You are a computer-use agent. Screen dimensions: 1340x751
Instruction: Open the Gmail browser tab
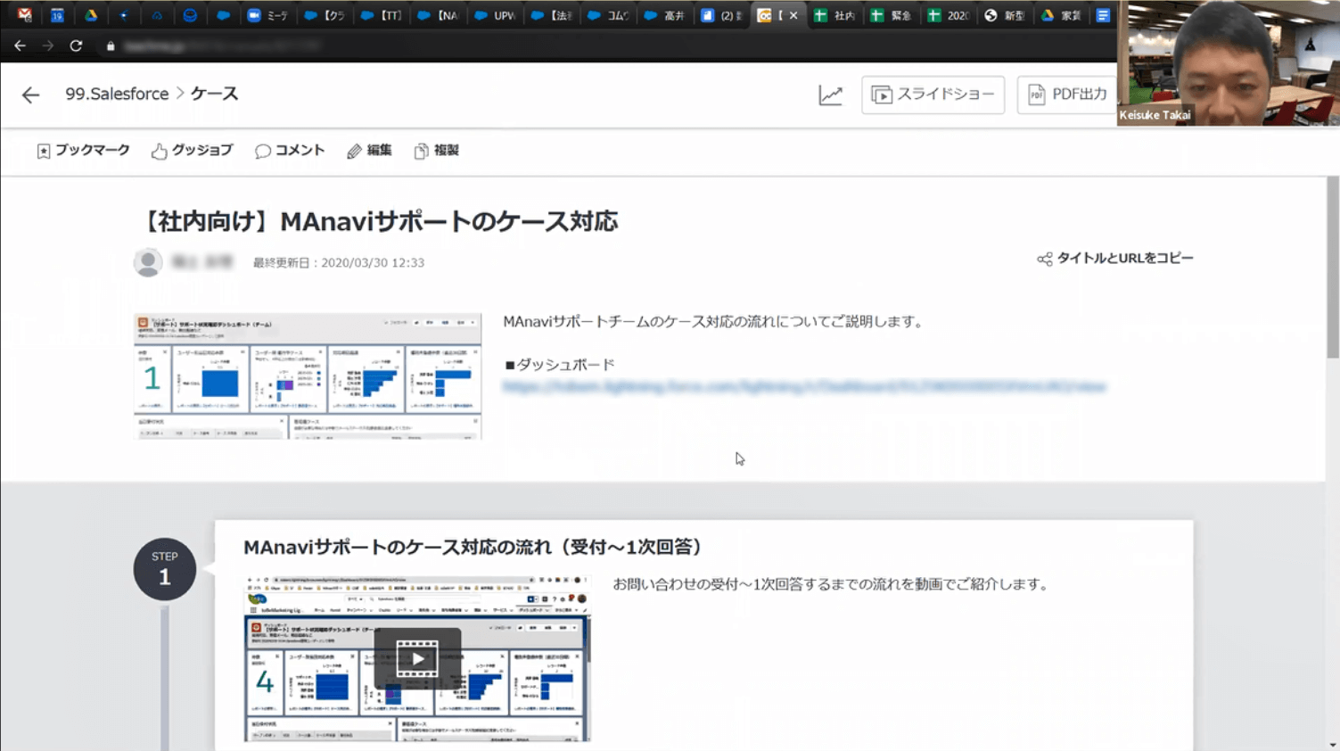[x=25, y=15]
